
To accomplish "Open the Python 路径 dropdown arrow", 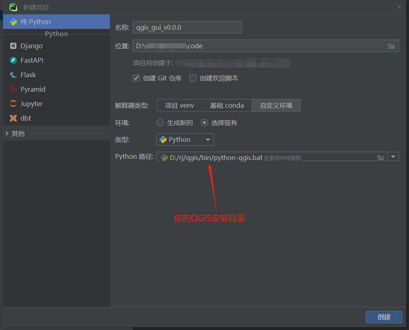I will [x=393, y=157].
